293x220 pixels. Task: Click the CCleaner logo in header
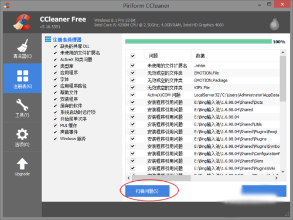pyautogui.click(x=22, y=22)
